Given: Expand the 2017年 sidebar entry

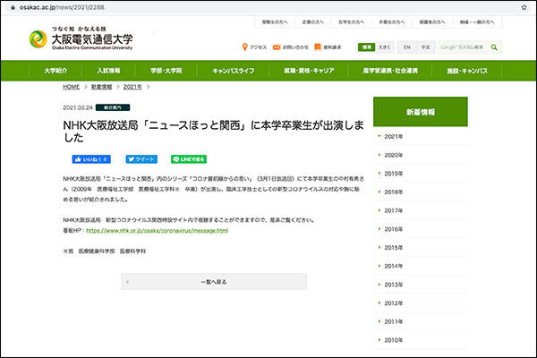Looking at the screenshot, I should (421, 210).
